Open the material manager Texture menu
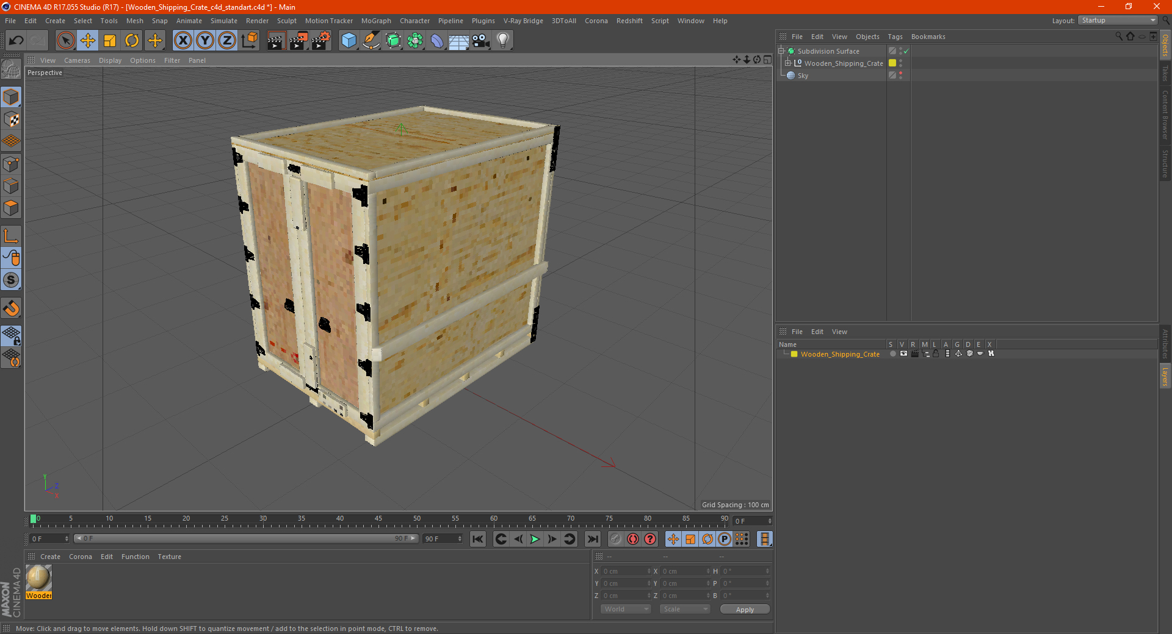The image size is (1172, 634). [x=170, y=557]
